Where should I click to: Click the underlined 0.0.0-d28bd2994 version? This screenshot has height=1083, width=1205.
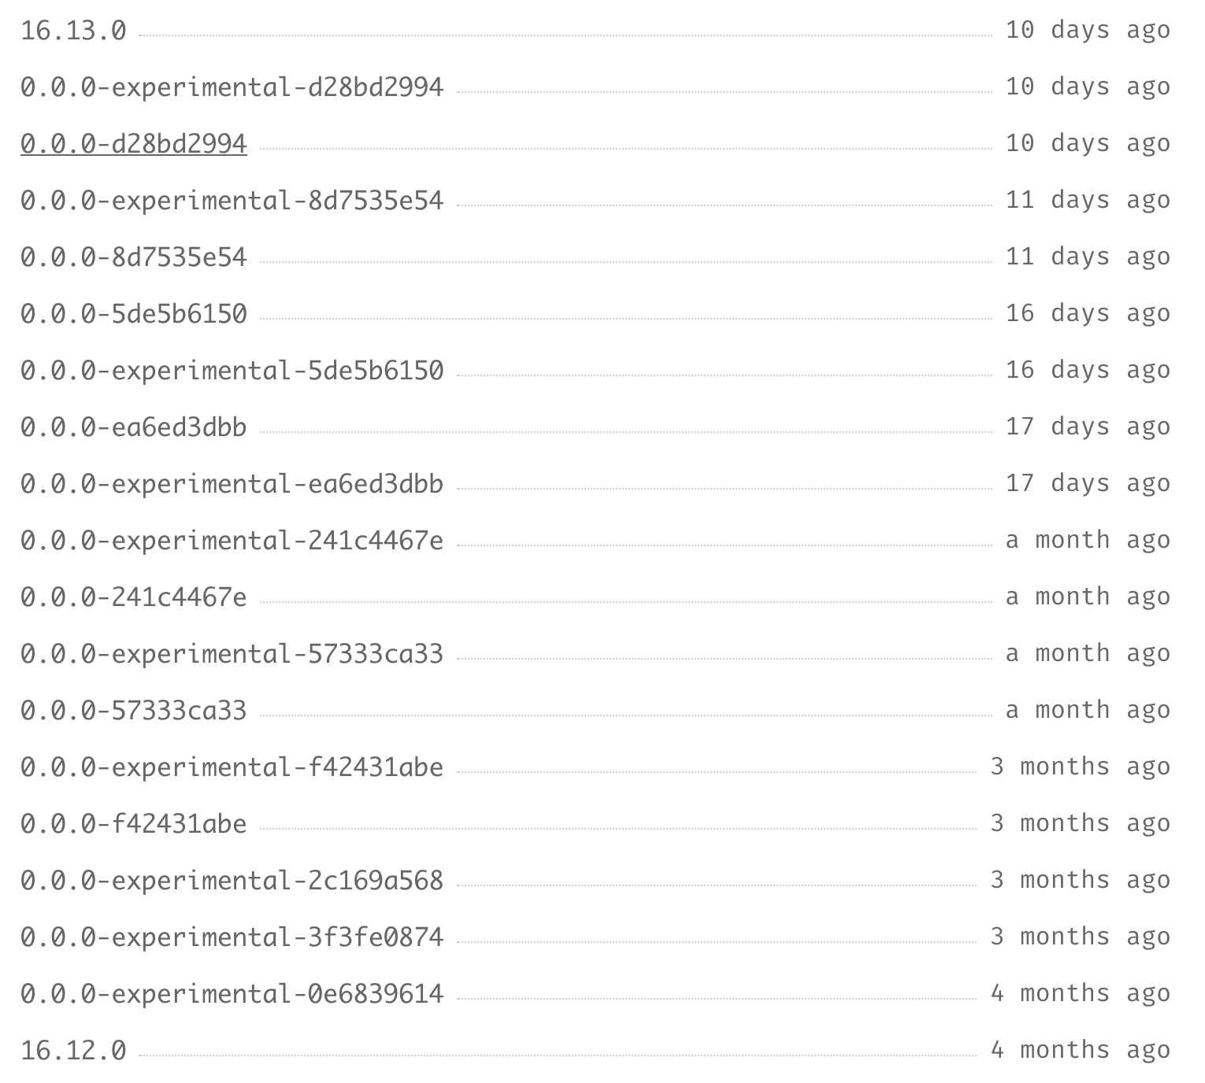[x=134, y=144]
